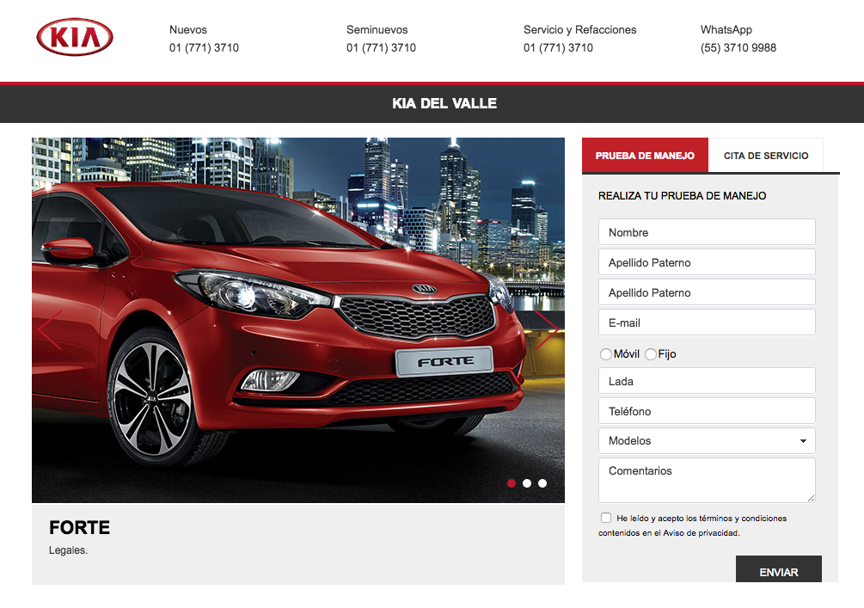Submit the form with the Enviar button

[x=779, y=569]
